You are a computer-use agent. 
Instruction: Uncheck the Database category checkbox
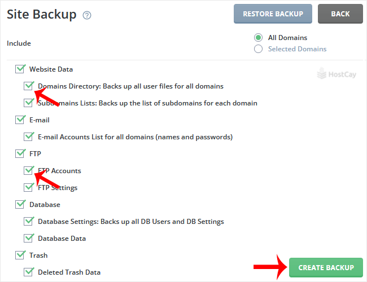point(20,204)
